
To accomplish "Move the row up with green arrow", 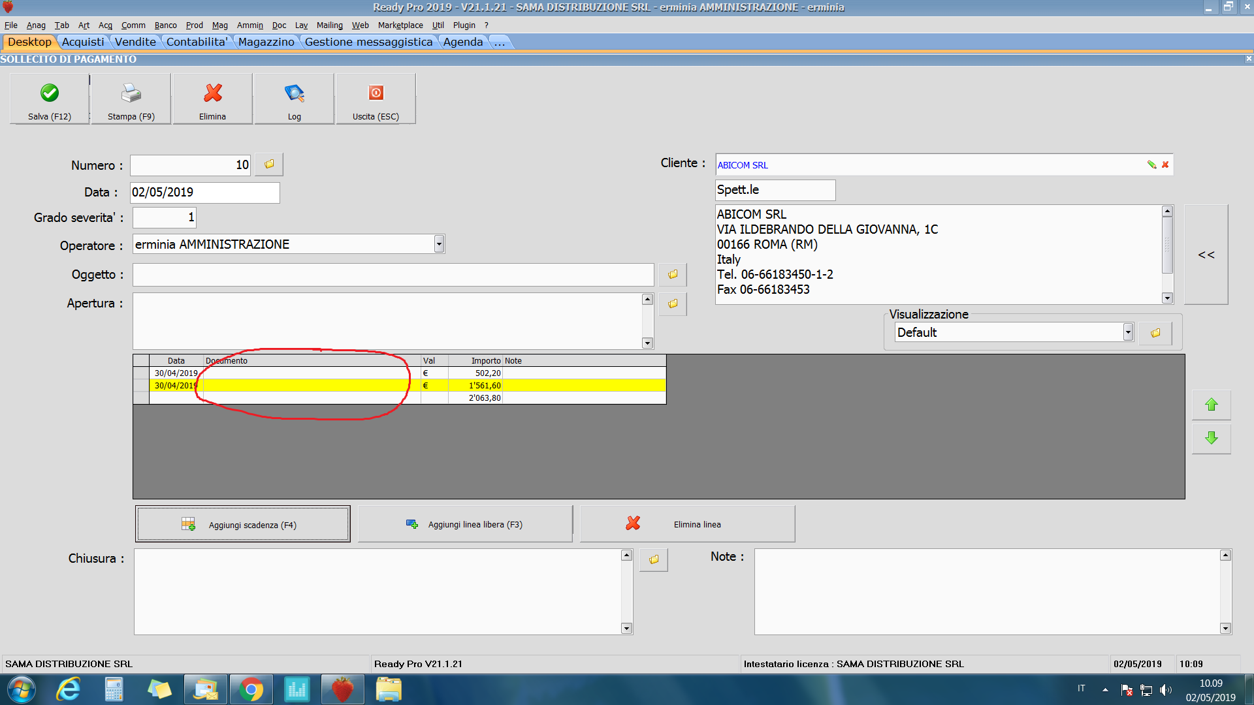I will click(1212, 405).
